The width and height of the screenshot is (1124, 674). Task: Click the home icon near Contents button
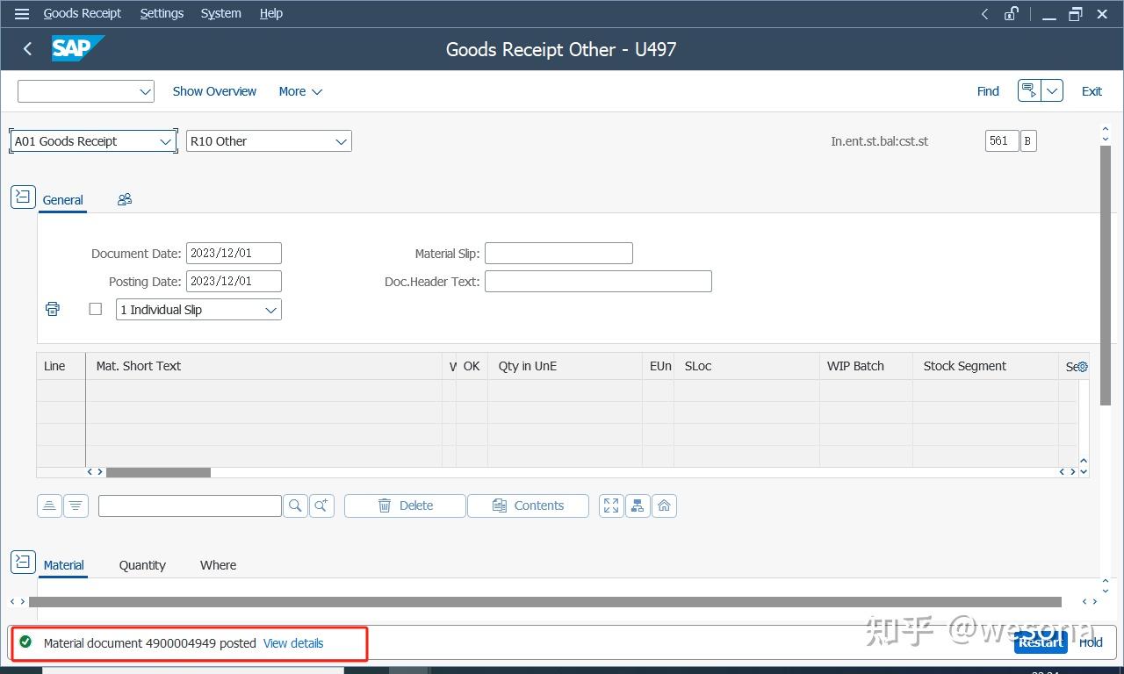(665, 505)
